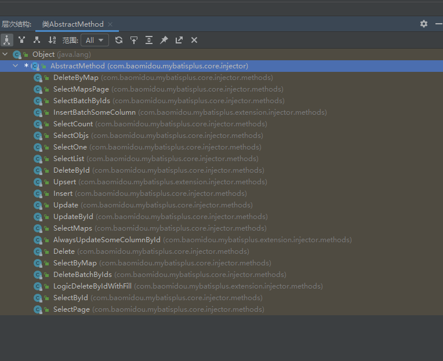443x361 pixels.
Task: Click the toolbar close hierarchy X icon
Action: tap(194, 40)
